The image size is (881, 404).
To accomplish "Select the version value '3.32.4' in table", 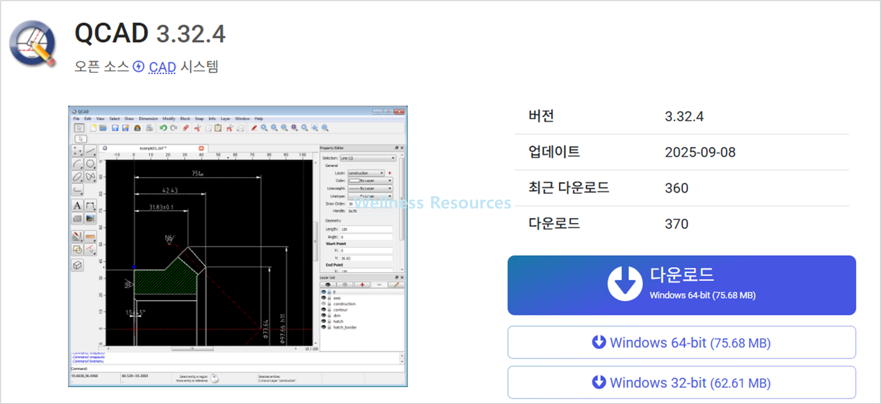I will coord(684,117).
